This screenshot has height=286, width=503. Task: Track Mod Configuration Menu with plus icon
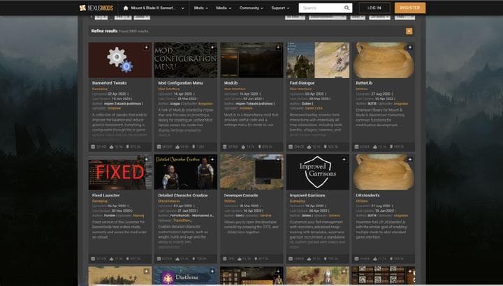[212, 47]
